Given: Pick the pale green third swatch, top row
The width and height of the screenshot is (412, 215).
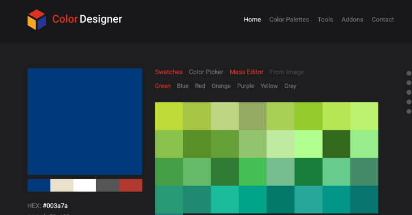Looking at the screenshot, I should point(225,116).
